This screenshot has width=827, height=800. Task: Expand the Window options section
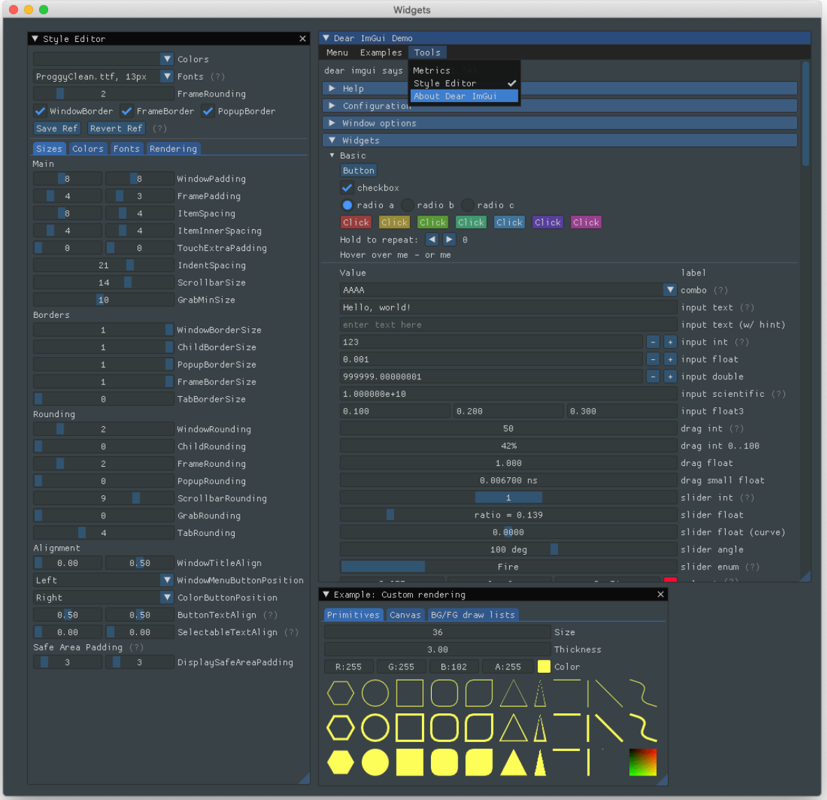tap(332, 123)
